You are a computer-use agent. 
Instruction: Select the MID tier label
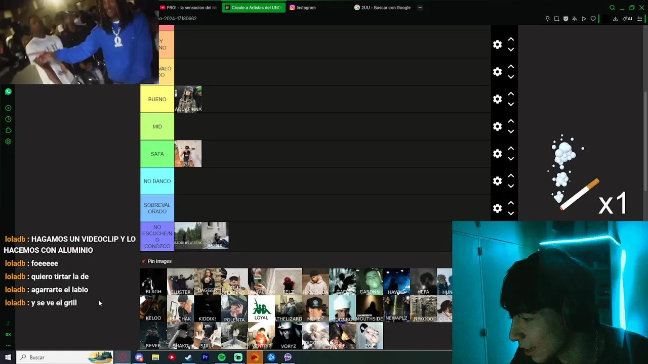[157, 126]
